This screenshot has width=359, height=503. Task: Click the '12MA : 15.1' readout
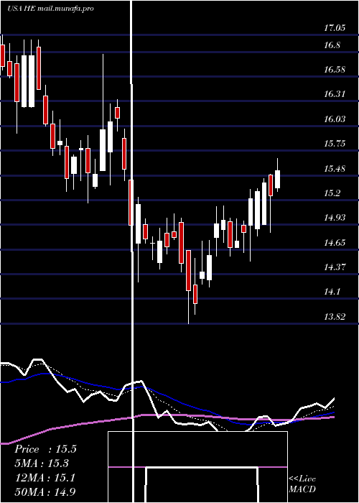pos(45,478)
